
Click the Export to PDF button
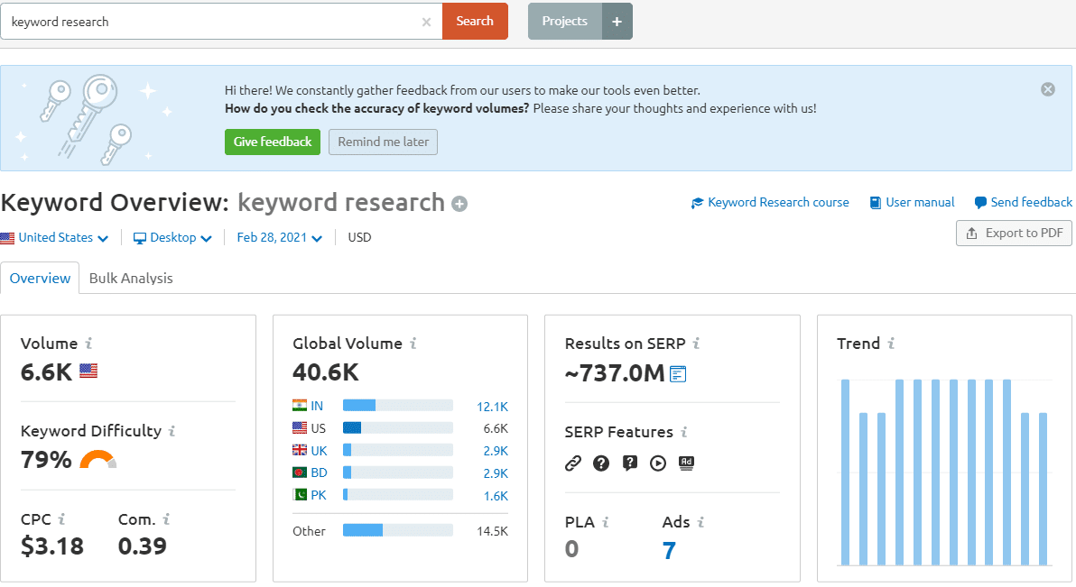tap(1014, 234)
